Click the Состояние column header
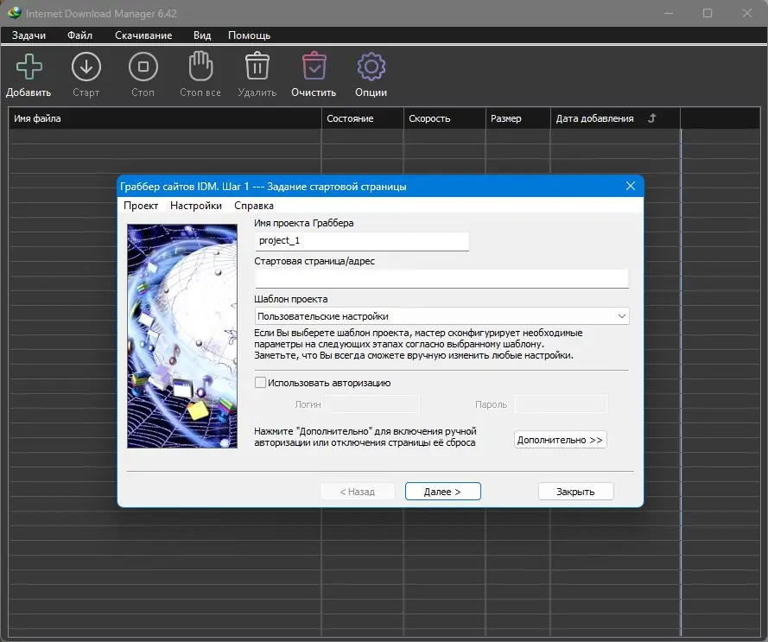 (363, 118)
